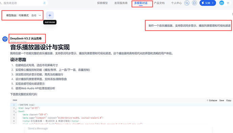This screenshot has height=133, width=233.
Task: Click the plus Add Model button
Action: coord(50,15)
